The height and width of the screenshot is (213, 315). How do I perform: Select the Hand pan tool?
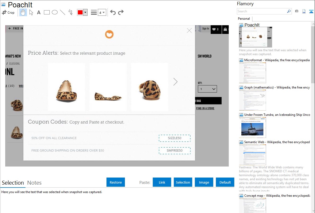pyautogui.click(x=23, y=12)
